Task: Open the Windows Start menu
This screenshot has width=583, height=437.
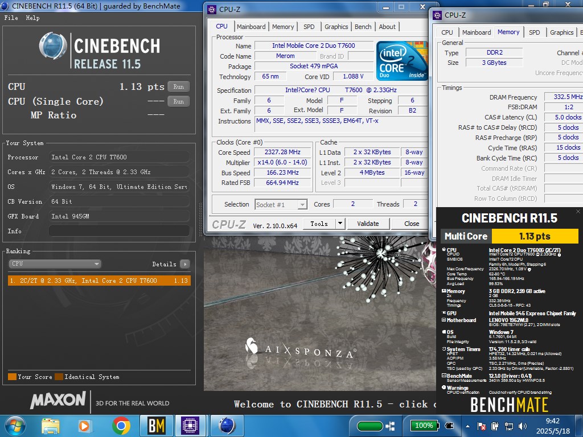Action: (15, 426)
